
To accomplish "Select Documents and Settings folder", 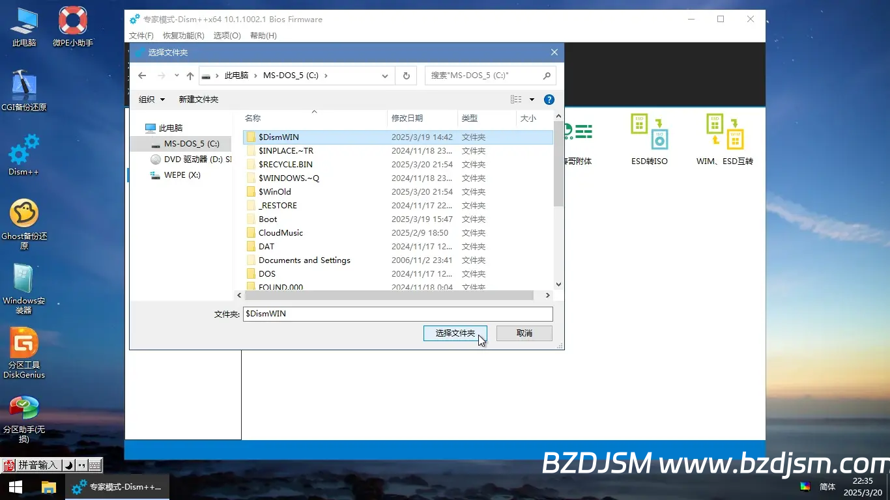I will (398, 260).
